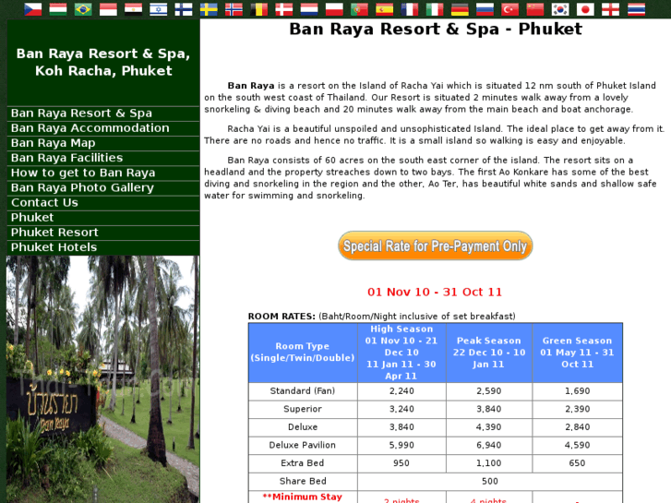Click the page heading Ban Raya Resort & Spa - Phuket
This screenshot has width=671, height=503.
436,30
